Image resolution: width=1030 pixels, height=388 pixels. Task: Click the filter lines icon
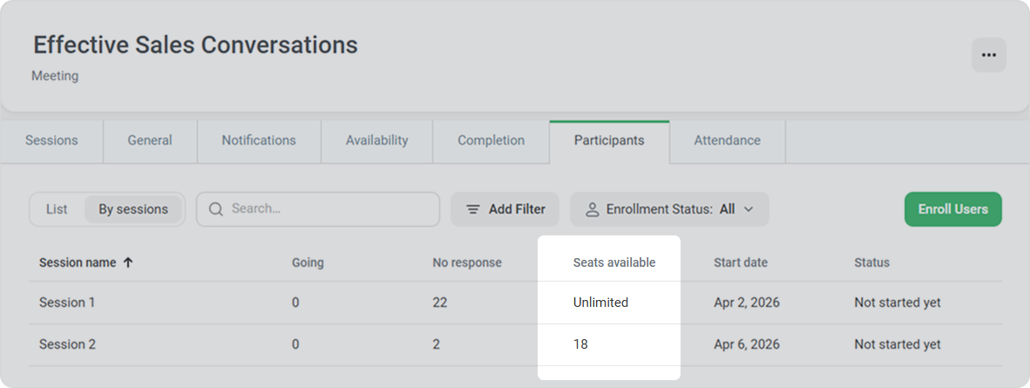click(x=473, y=209)
